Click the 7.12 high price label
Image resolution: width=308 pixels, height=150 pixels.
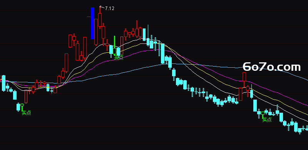[x=110, y=8]
